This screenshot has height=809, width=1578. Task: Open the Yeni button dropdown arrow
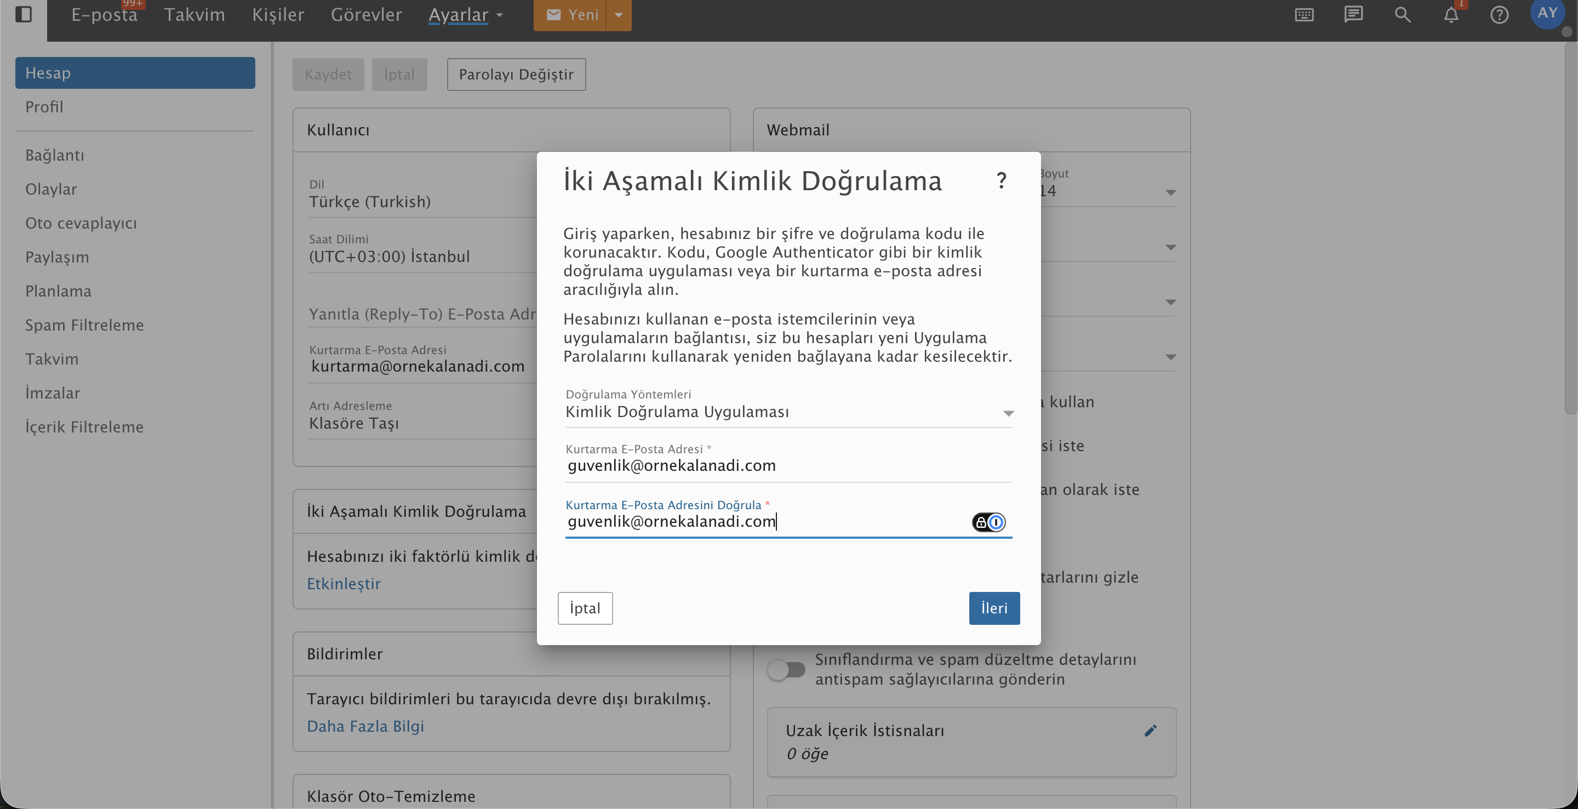(x=619, y=15)
